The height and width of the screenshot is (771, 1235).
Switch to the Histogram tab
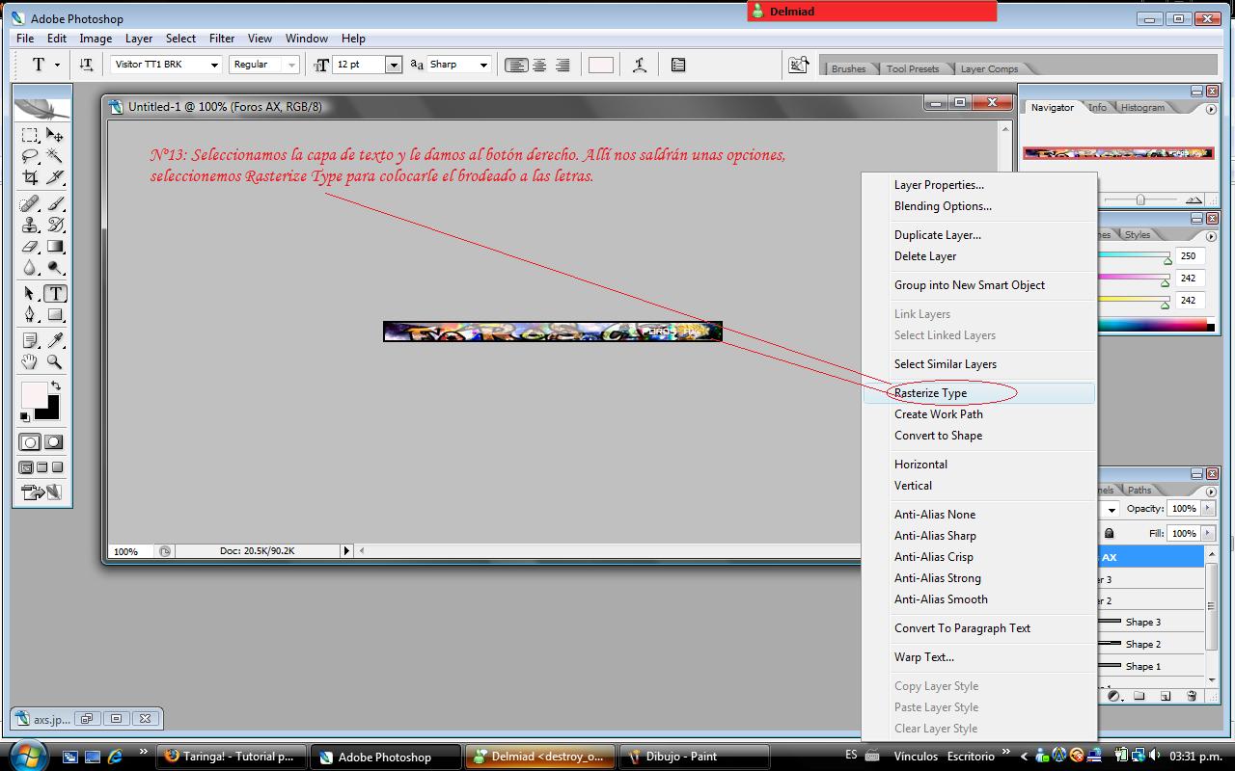point(1142,108)
